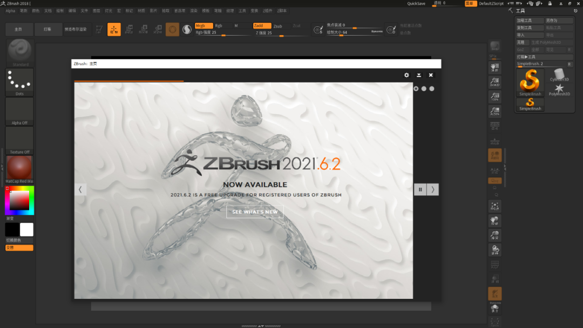583x328 pixels.
Task: Expand the 灯箱▶工具 button in the tool panel
Action: [x=544, y=57]
